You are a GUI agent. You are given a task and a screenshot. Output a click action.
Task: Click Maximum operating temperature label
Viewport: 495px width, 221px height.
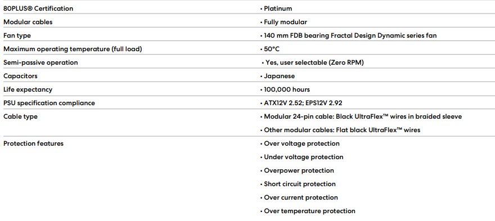(73, 49)
